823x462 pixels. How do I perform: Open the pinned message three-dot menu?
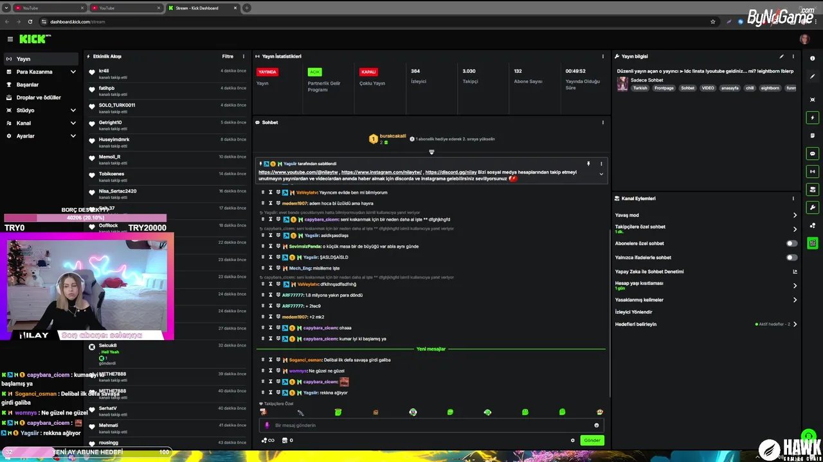pyautogui.click(x=601, y=164)
